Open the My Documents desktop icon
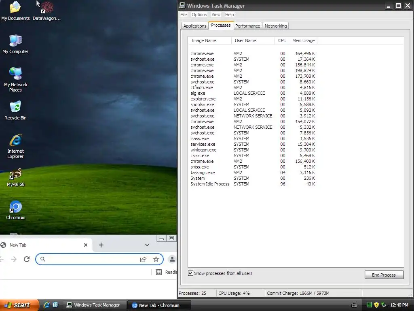 tap(15, 11)
